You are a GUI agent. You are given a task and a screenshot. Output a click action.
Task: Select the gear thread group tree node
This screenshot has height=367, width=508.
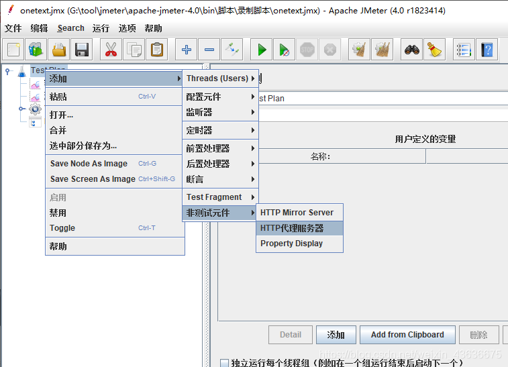[x=35, y=109]
